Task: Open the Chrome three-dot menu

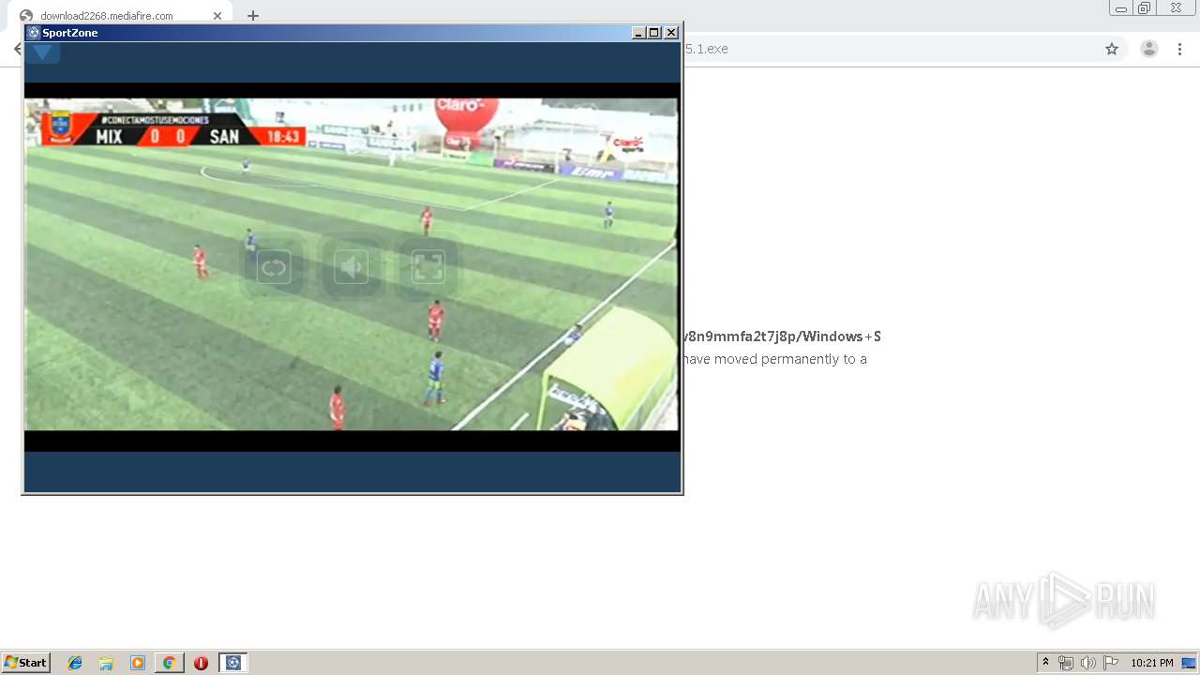Action: (1180, 49)
